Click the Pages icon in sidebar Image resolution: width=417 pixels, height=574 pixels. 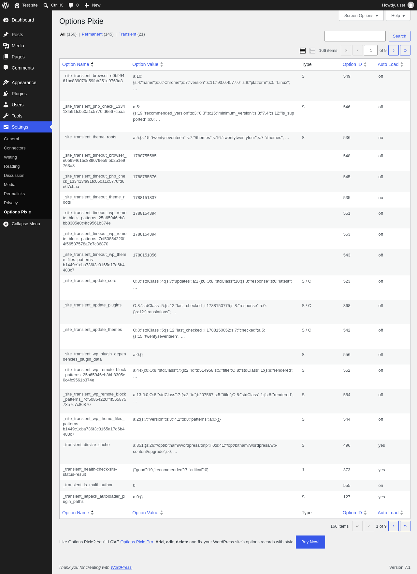click(x=6, y=57)
